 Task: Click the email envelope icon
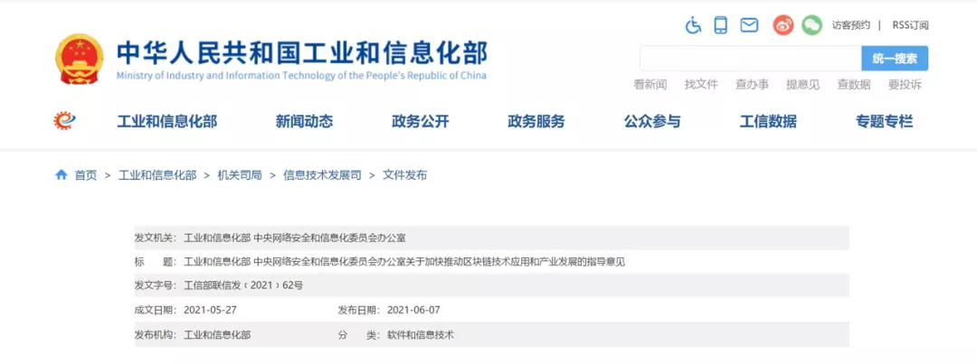(x=749, y=25)
